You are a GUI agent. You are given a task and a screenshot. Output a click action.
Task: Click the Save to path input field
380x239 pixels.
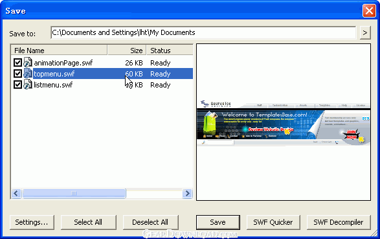click(x=203, y=32)
